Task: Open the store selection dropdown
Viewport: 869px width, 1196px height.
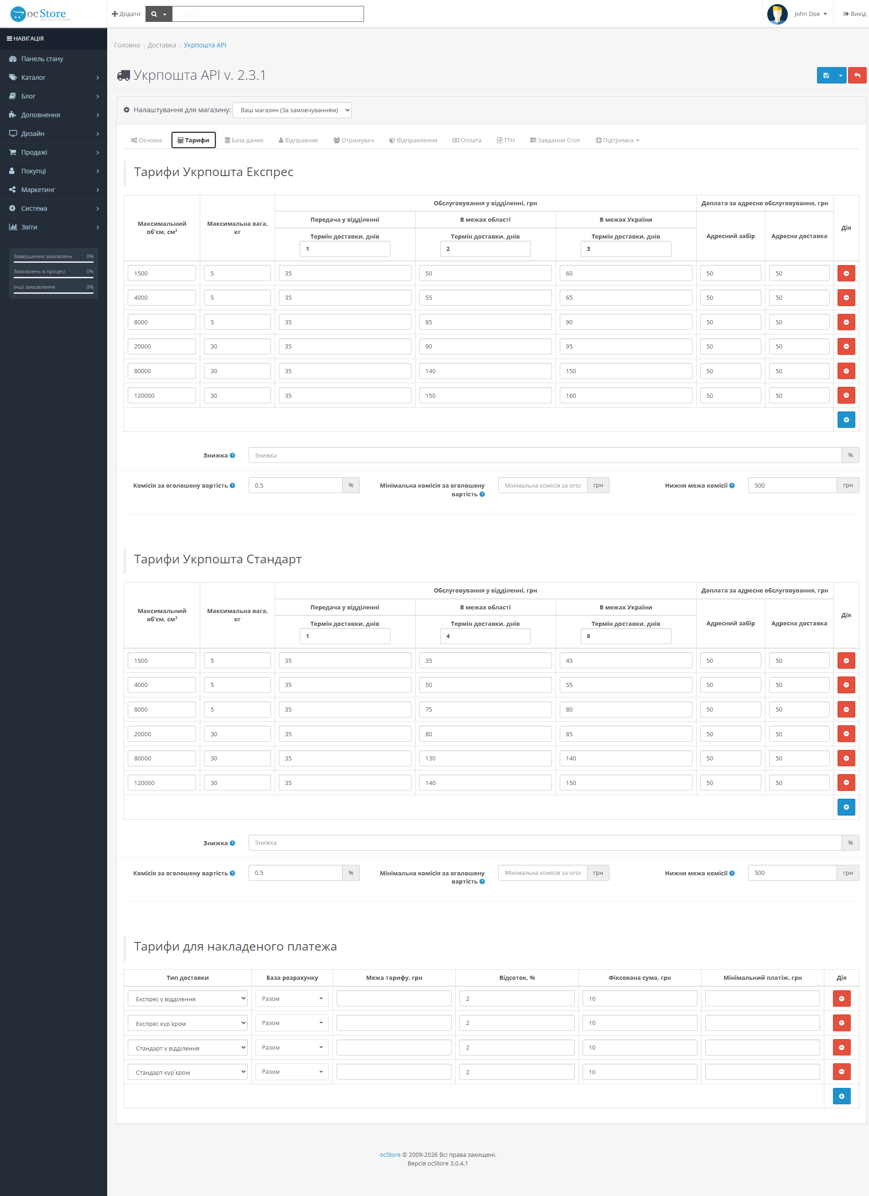Action: tap(292, 110)
